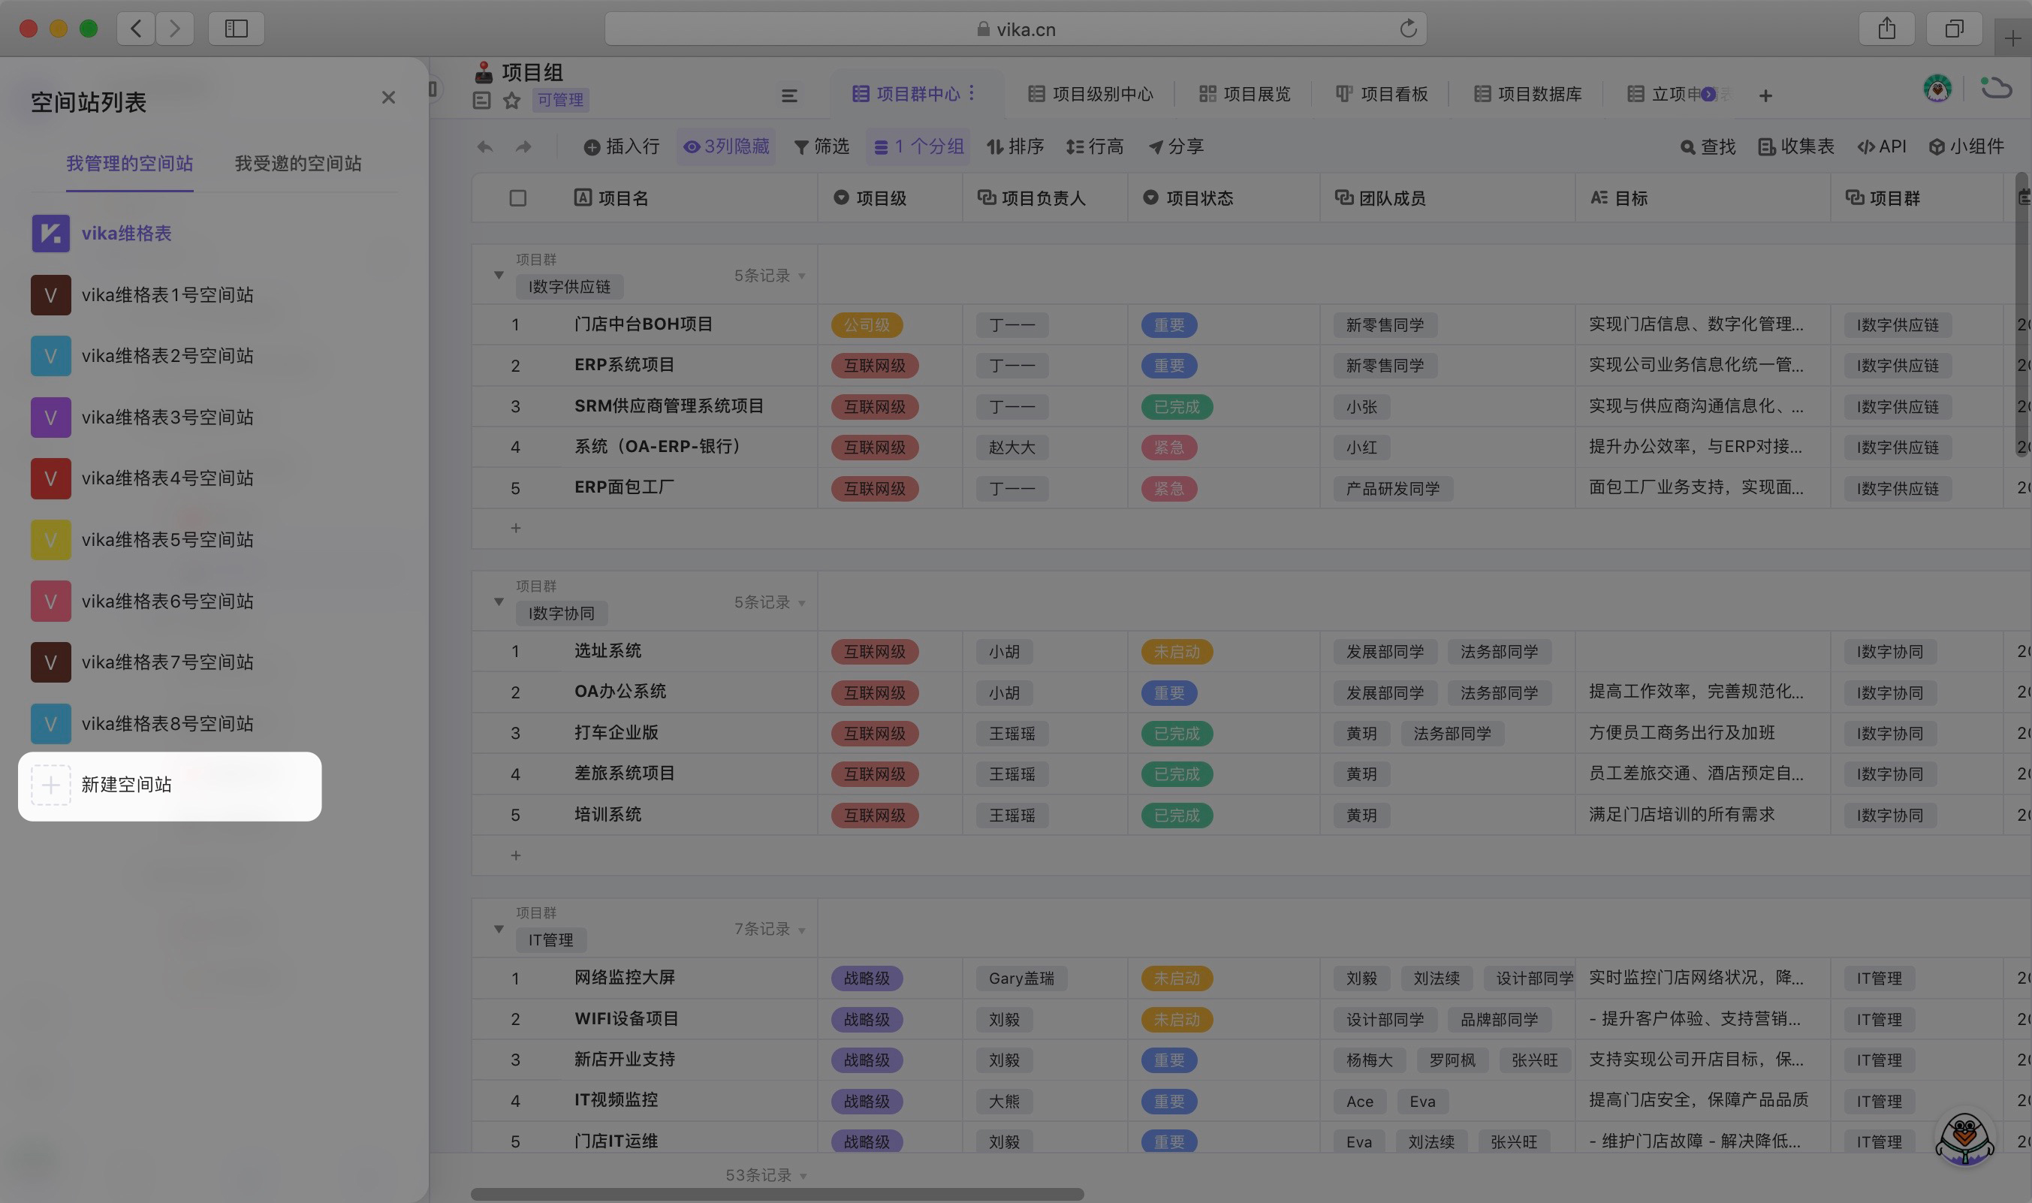
Task: Click the 查找 search icon
Action: pyautogui.click(x=1687, y=146)
